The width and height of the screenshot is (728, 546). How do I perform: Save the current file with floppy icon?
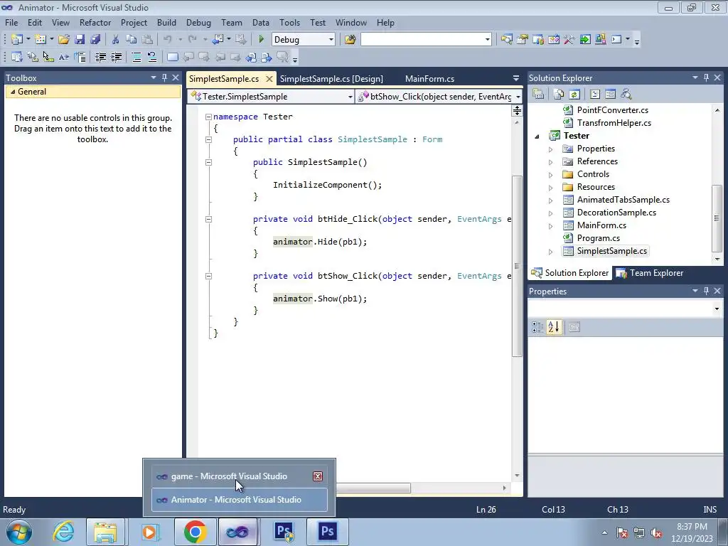(x=80, y=40)
